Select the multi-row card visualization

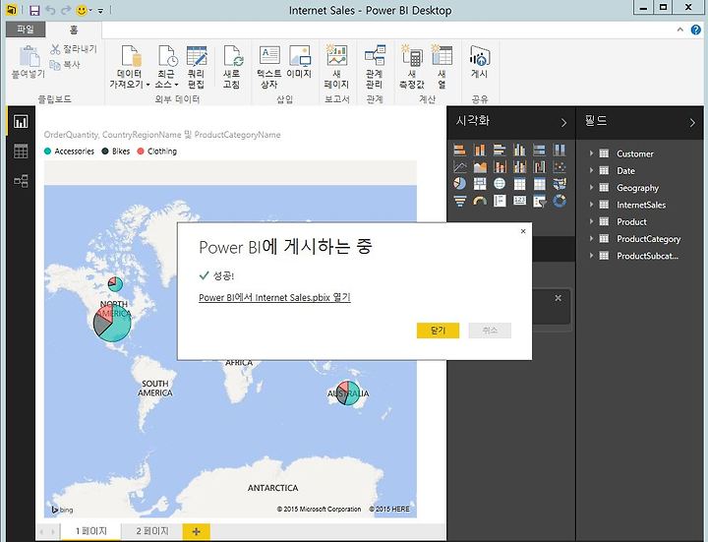point(500,201)
